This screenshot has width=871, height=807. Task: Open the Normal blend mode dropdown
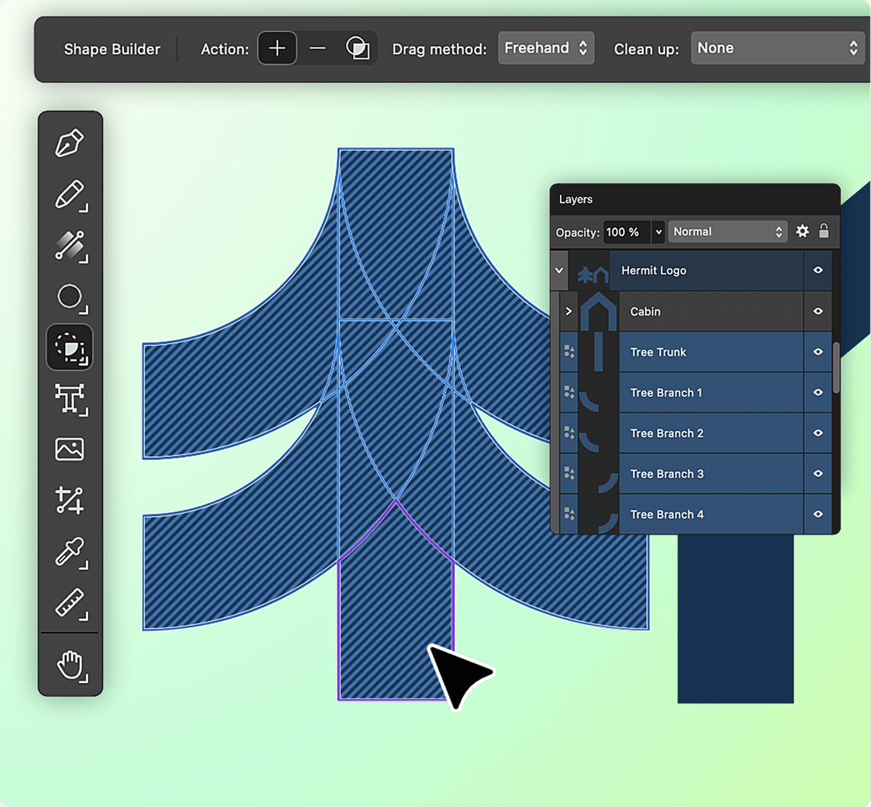pos(727,232)
